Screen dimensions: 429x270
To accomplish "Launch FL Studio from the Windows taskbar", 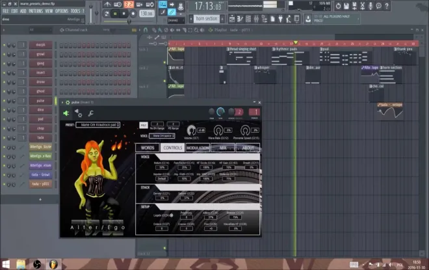I will coord(53,264).
